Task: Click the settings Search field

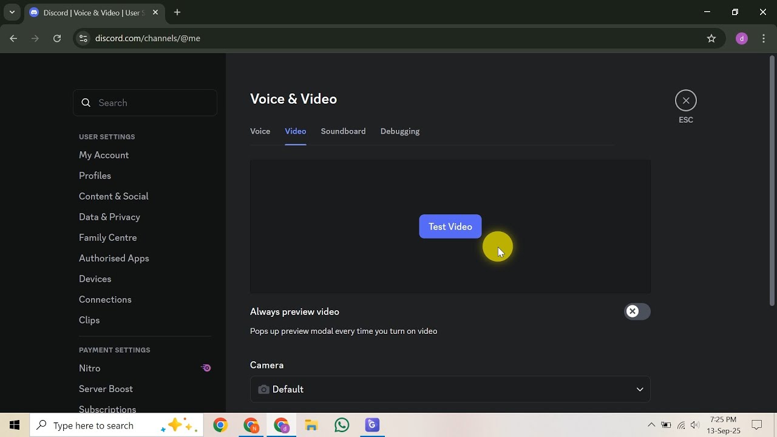Action: point(145,103)
